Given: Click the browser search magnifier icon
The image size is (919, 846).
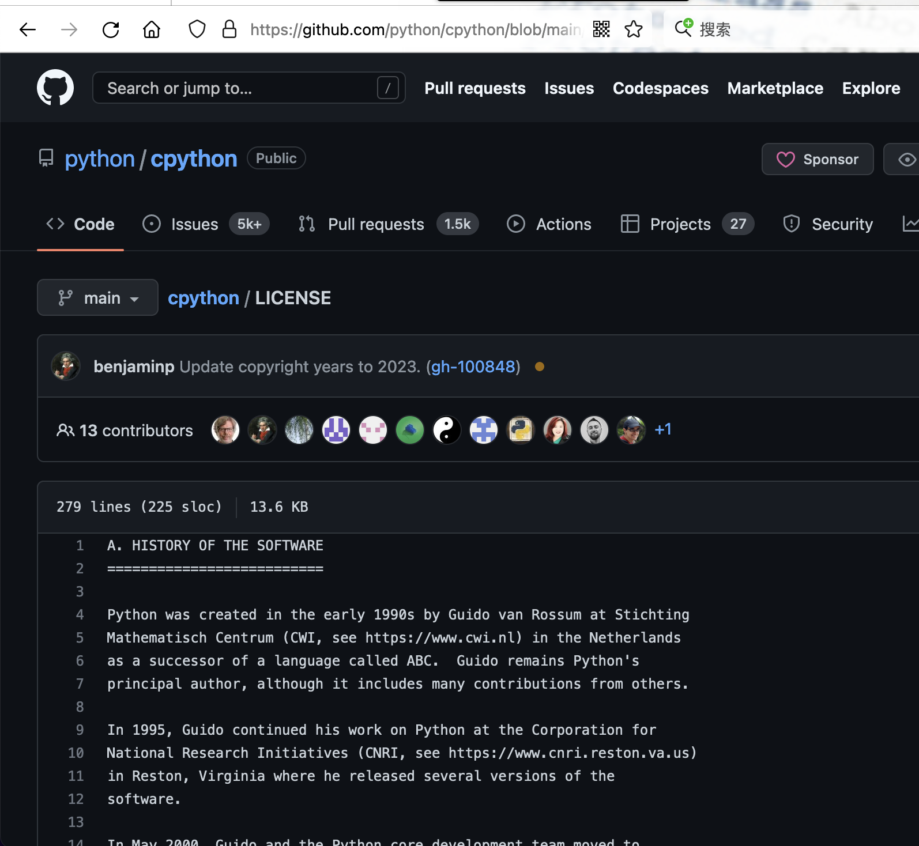Looking at the screenshot, I should 684,27.
